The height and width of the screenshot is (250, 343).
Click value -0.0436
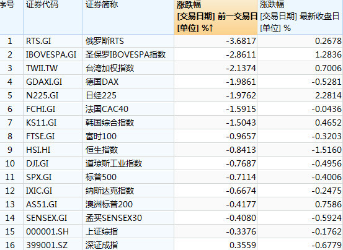[x=326, y=109]
